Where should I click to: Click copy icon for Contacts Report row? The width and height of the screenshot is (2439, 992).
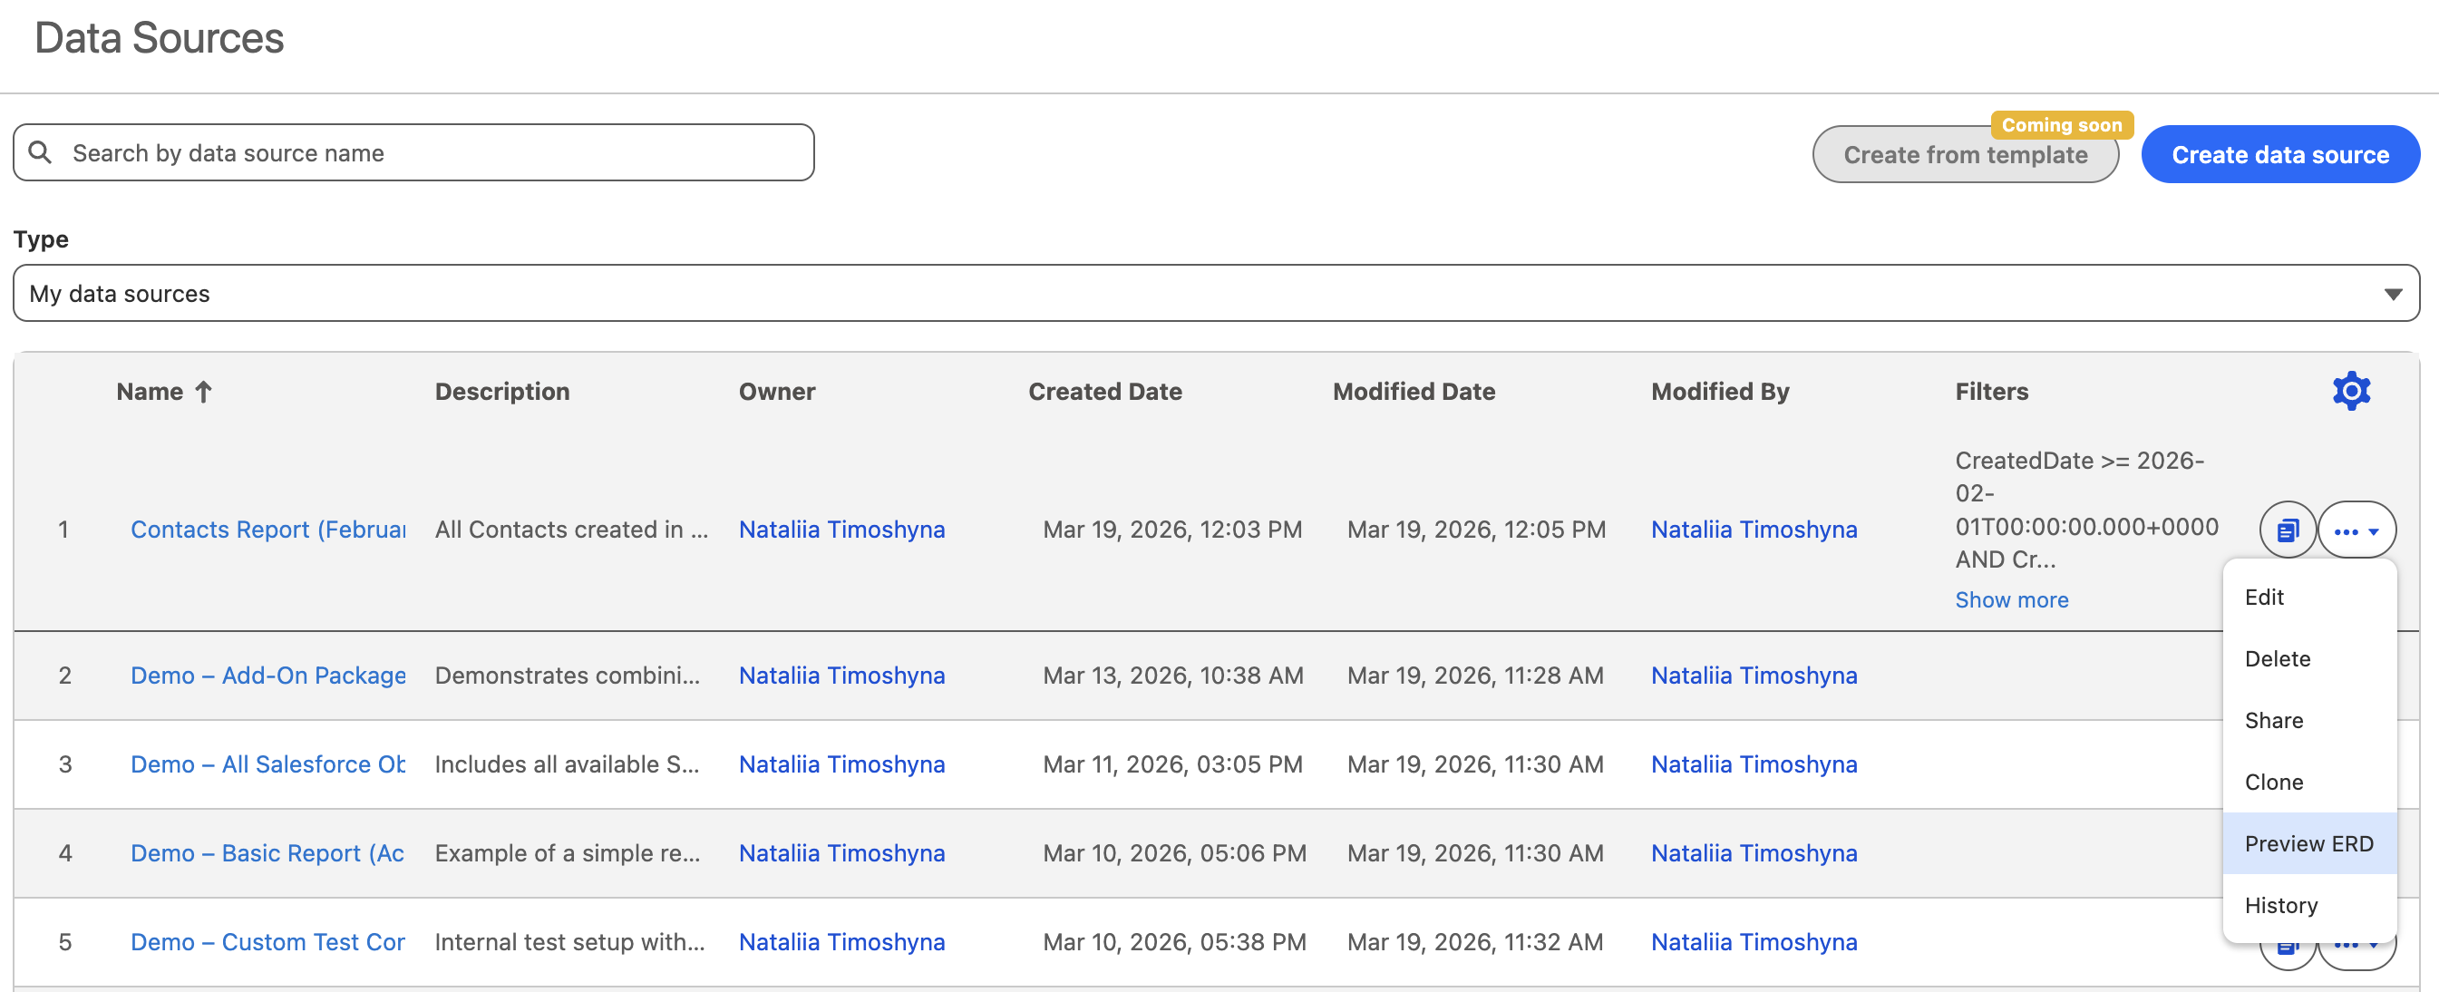[2287, 530]
